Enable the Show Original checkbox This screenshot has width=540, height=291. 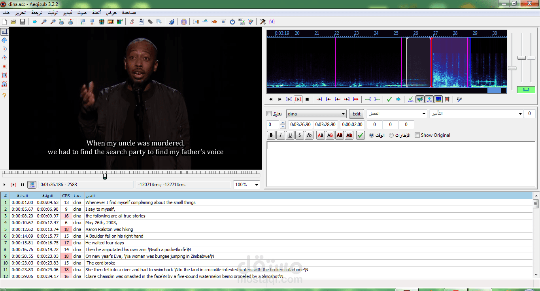[417, 135]
